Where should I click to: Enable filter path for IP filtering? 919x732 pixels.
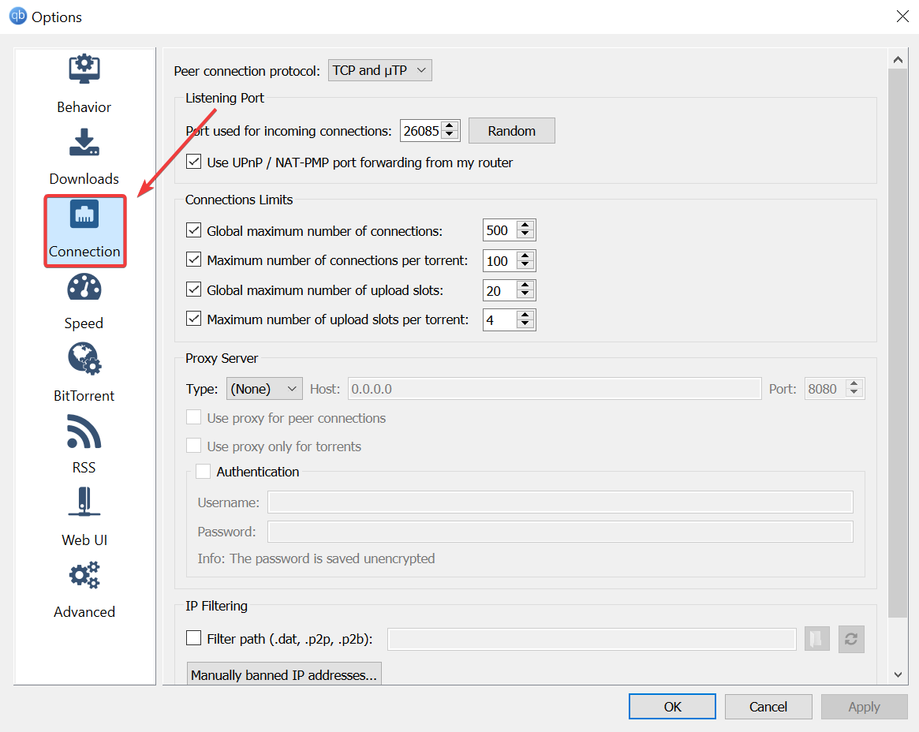click(193, 639)
